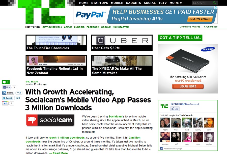Go to the TCTV menu item

coord(163,3)
